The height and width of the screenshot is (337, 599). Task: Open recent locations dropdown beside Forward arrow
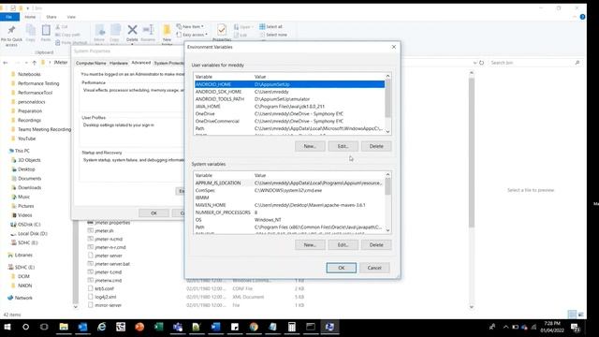(26, 63)
